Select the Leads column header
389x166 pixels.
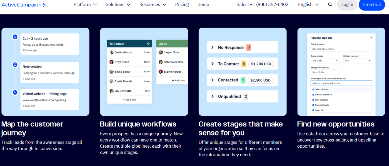click(x=172, y=44)
